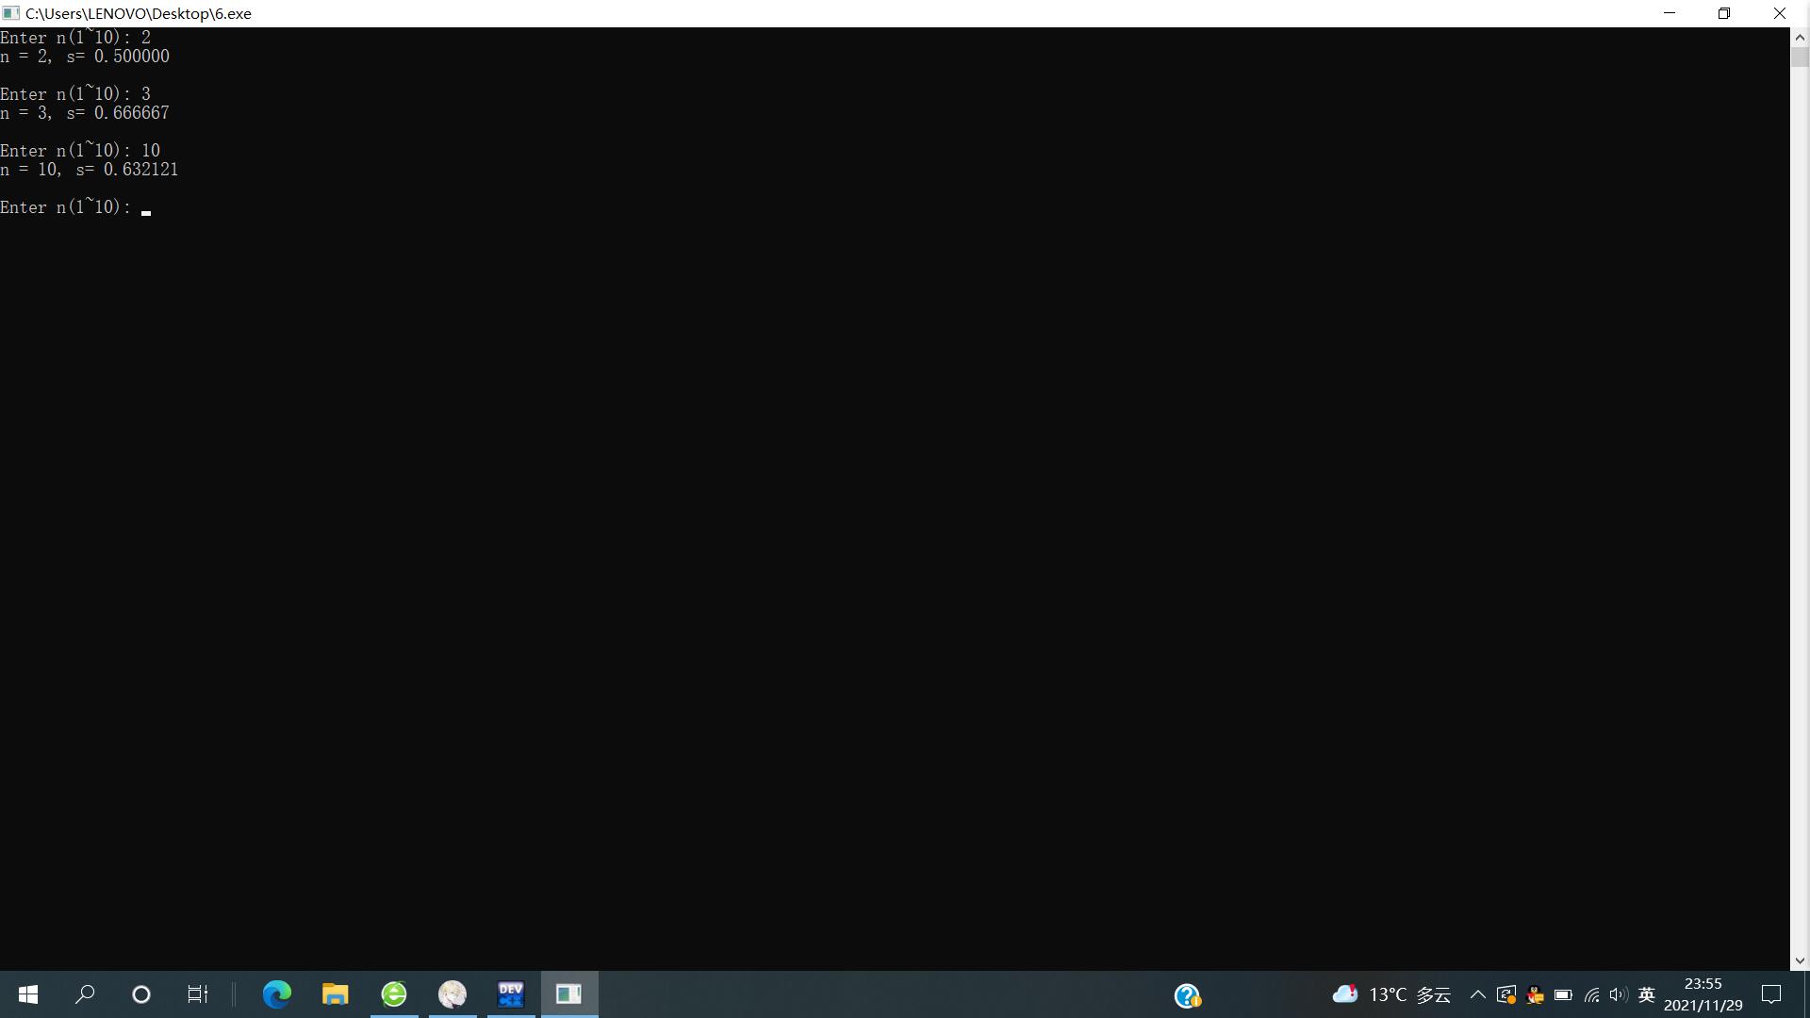
Task: Open console system menu icon in title bar
Action: (11, 13)
